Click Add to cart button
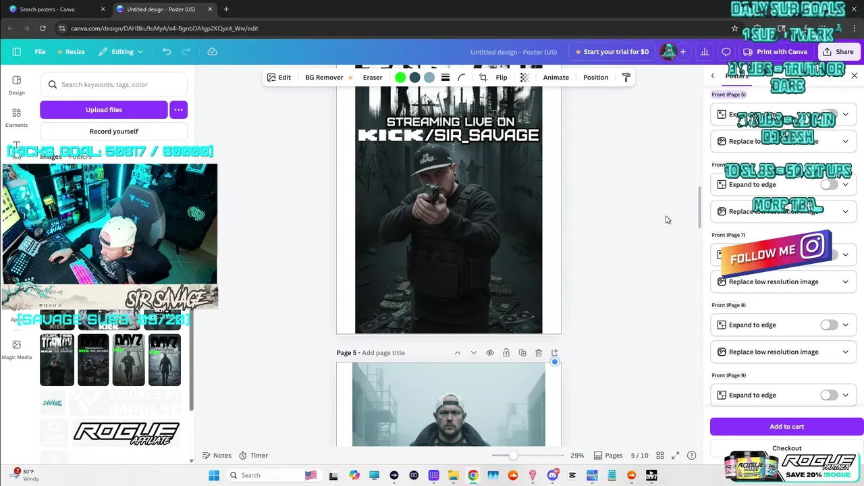This screenshot has width=864, height=486. [x=787, y=427]
